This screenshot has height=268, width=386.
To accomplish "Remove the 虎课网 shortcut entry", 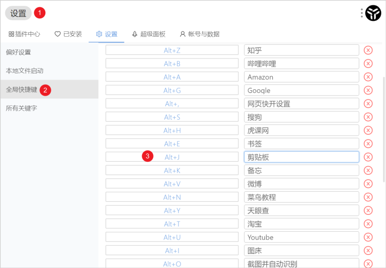I will coord(368,130).
